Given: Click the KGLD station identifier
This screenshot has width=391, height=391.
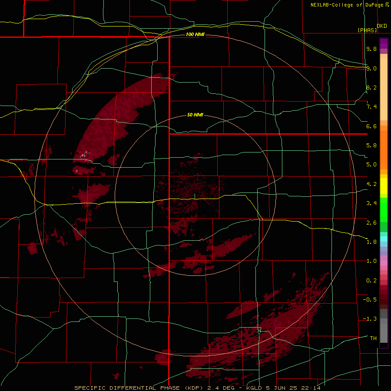Looking at the screenshot, I should 254,388.
